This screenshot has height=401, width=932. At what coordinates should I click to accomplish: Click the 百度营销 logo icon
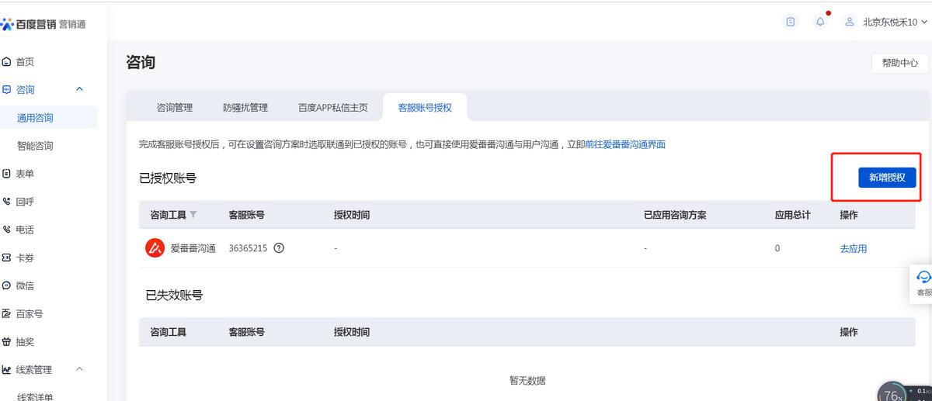pos(6,24)
